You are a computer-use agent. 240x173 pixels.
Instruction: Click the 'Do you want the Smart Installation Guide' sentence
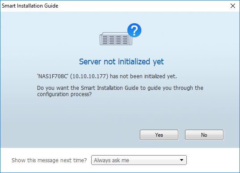[x=120, y=88]
